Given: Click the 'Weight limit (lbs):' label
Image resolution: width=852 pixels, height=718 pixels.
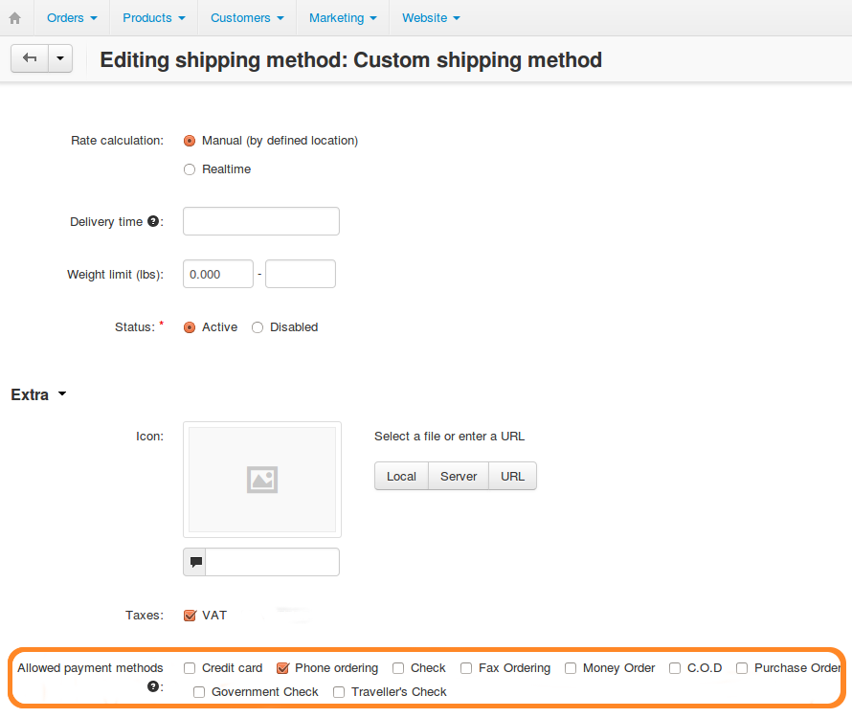Looking at the screenshot, I should point(115,275).
